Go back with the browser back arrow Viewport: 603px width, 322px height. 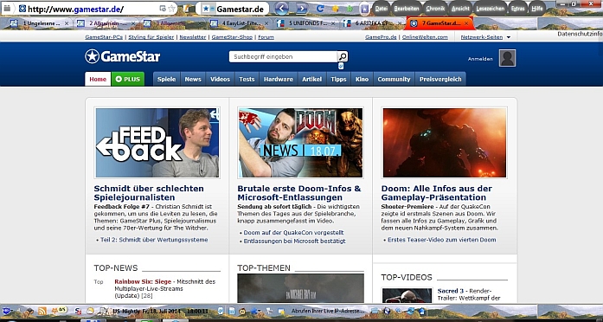click(282, 8)
